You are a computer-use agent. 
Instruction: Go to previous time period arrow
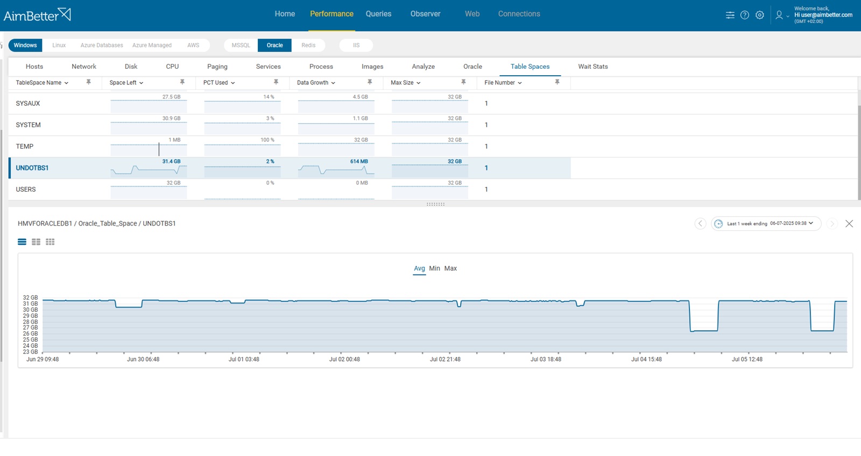click(700, 223)
